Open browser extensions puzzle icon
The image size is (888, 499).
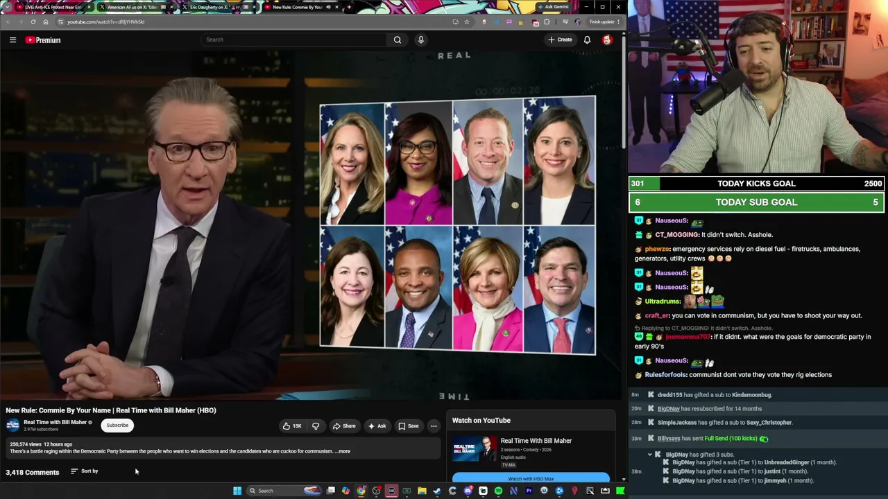[x=547, y=21]
